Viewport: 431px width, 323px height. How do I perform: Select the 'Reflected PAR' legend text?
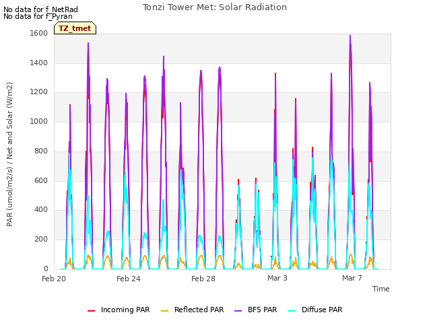[x=199, y=310]
